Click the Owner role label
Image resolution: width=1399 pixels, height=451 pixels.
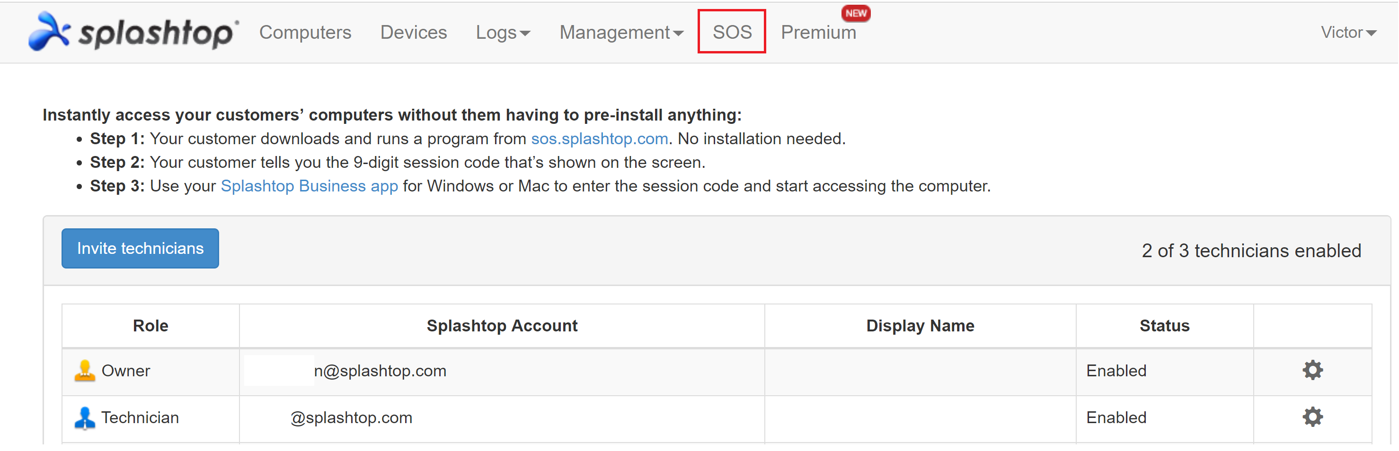pyautogui.click(x=125, y=371)
